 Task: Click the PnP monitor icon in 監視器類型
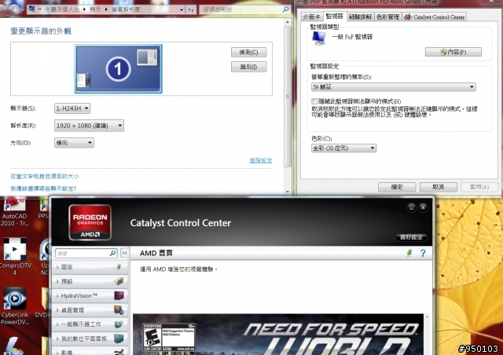pyautogui.click(x=318, y=38)
